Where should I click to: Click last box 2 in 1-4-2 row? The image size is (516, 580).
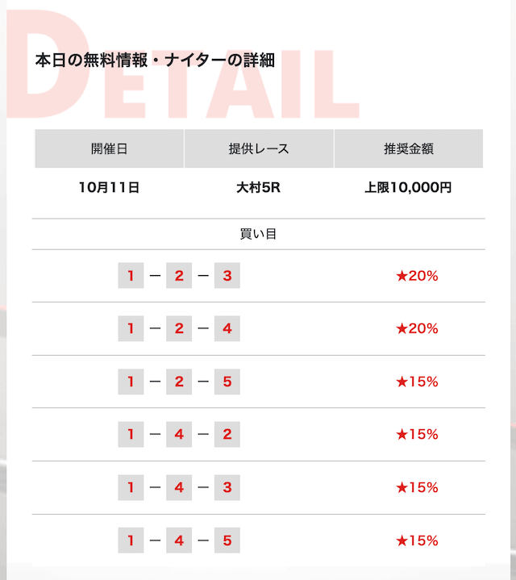(x=227, y=434)
